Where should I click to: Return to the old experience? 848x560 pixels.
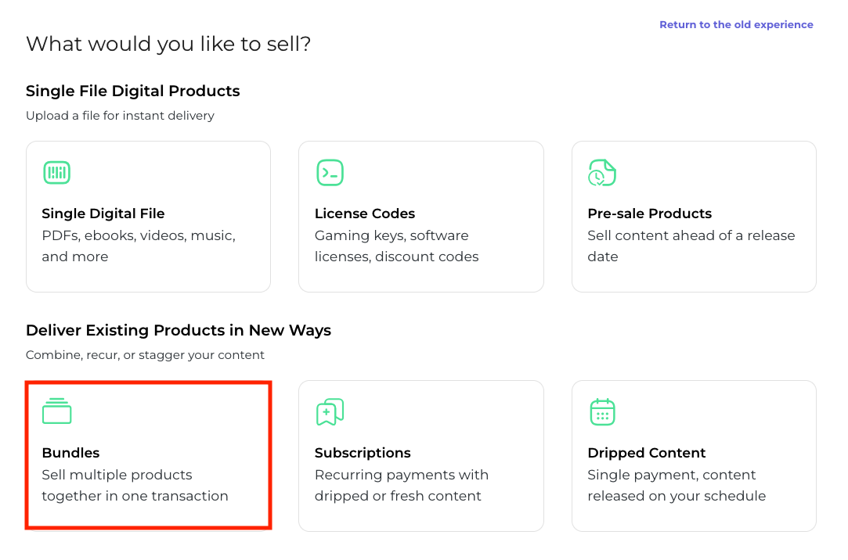click(x=736, y=25)
